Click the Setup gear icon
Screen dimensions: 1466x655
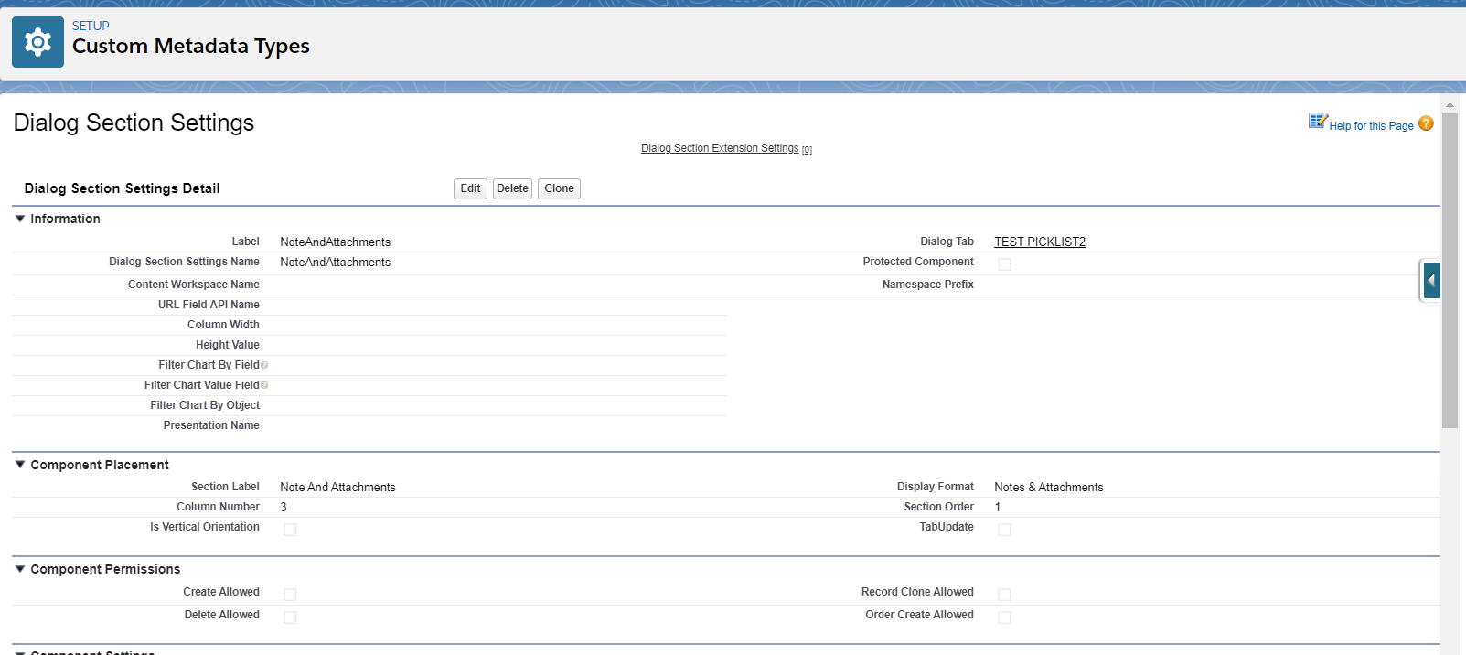coord(37,42)
